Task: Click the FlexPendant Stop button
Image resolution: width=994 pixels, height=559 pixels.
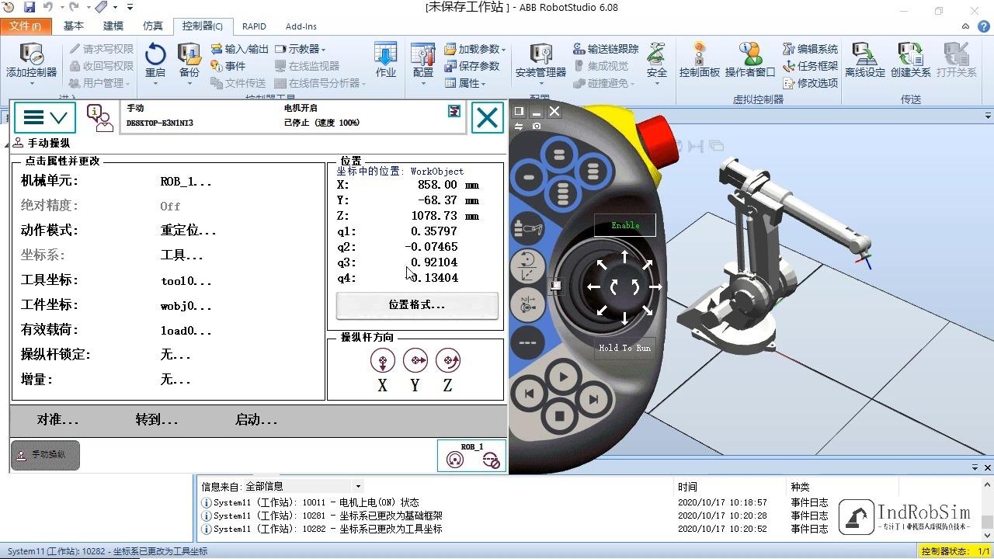Action: click(559, 416)
